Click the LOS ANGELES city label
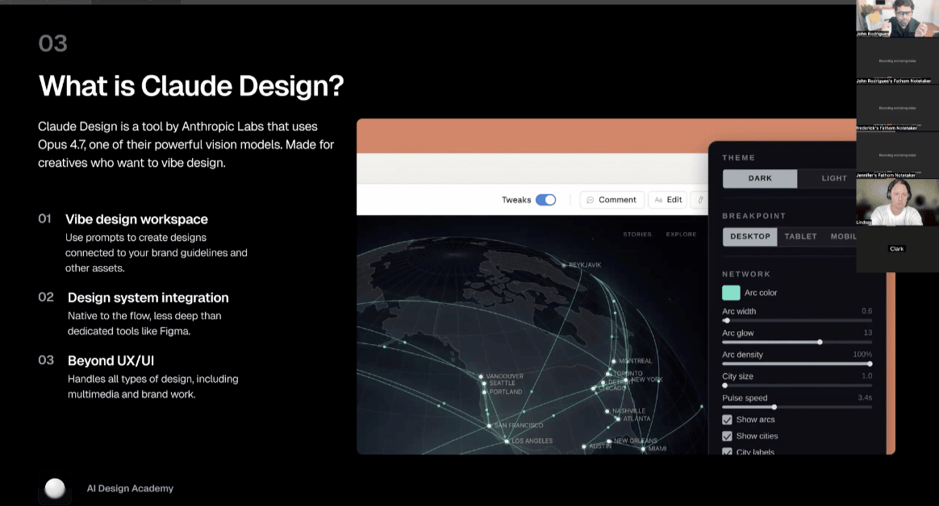 (532, 441)
